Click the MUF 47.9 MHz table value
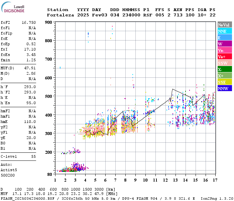The image size is (234, 201). point(99,194)
